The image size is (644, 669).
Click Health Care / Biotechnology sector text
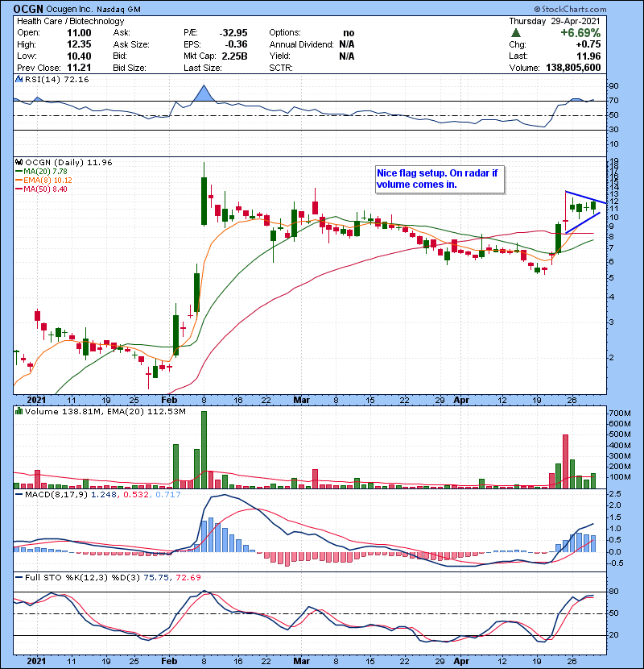point(71,21)
